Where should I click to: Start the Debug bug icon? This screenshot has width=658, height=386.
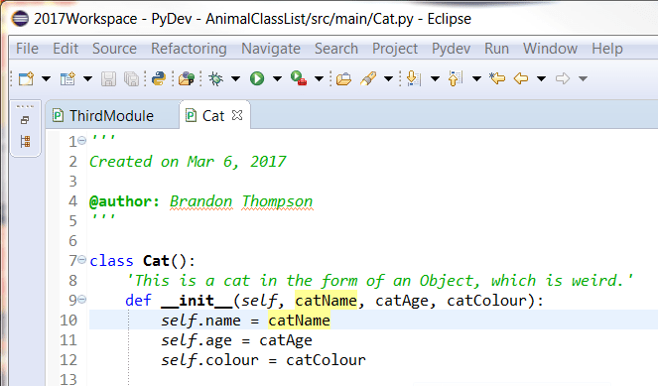pos(216,78)
